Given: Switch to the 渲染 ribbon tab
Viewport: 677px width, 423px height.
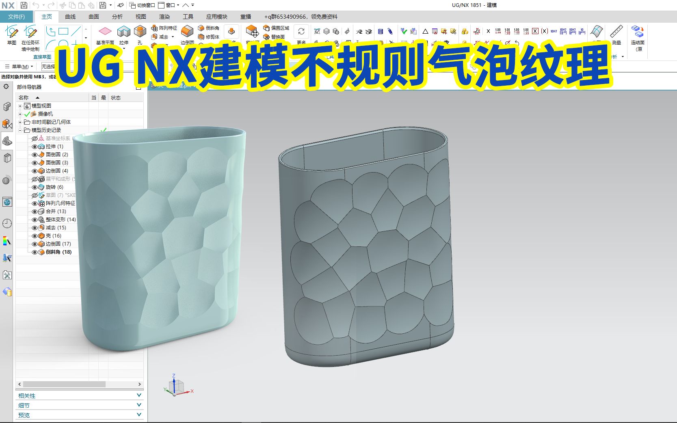Looking at the screenshot, I should 164,17.
